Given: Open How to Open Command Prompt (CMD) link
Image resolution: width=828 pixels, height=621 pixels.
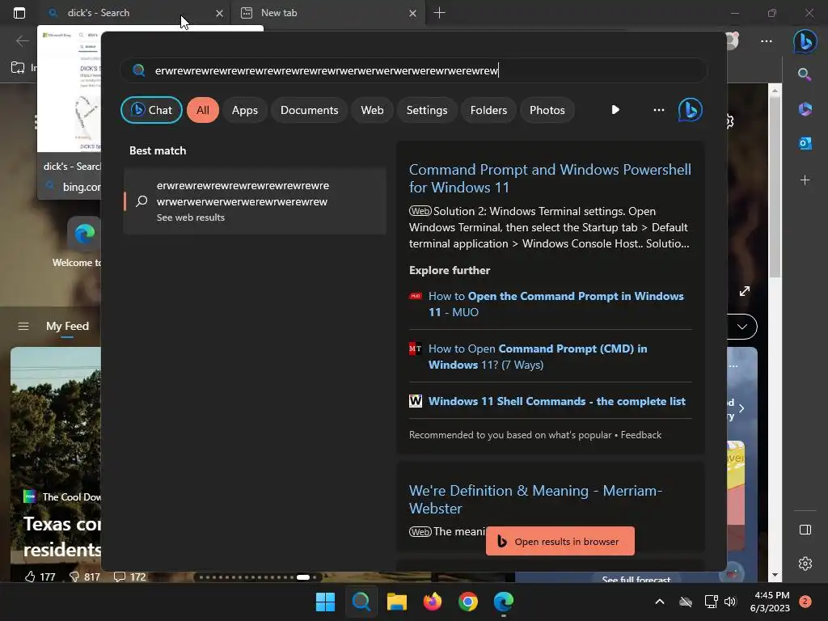Looking at the screenshot, I should point(538,357).
